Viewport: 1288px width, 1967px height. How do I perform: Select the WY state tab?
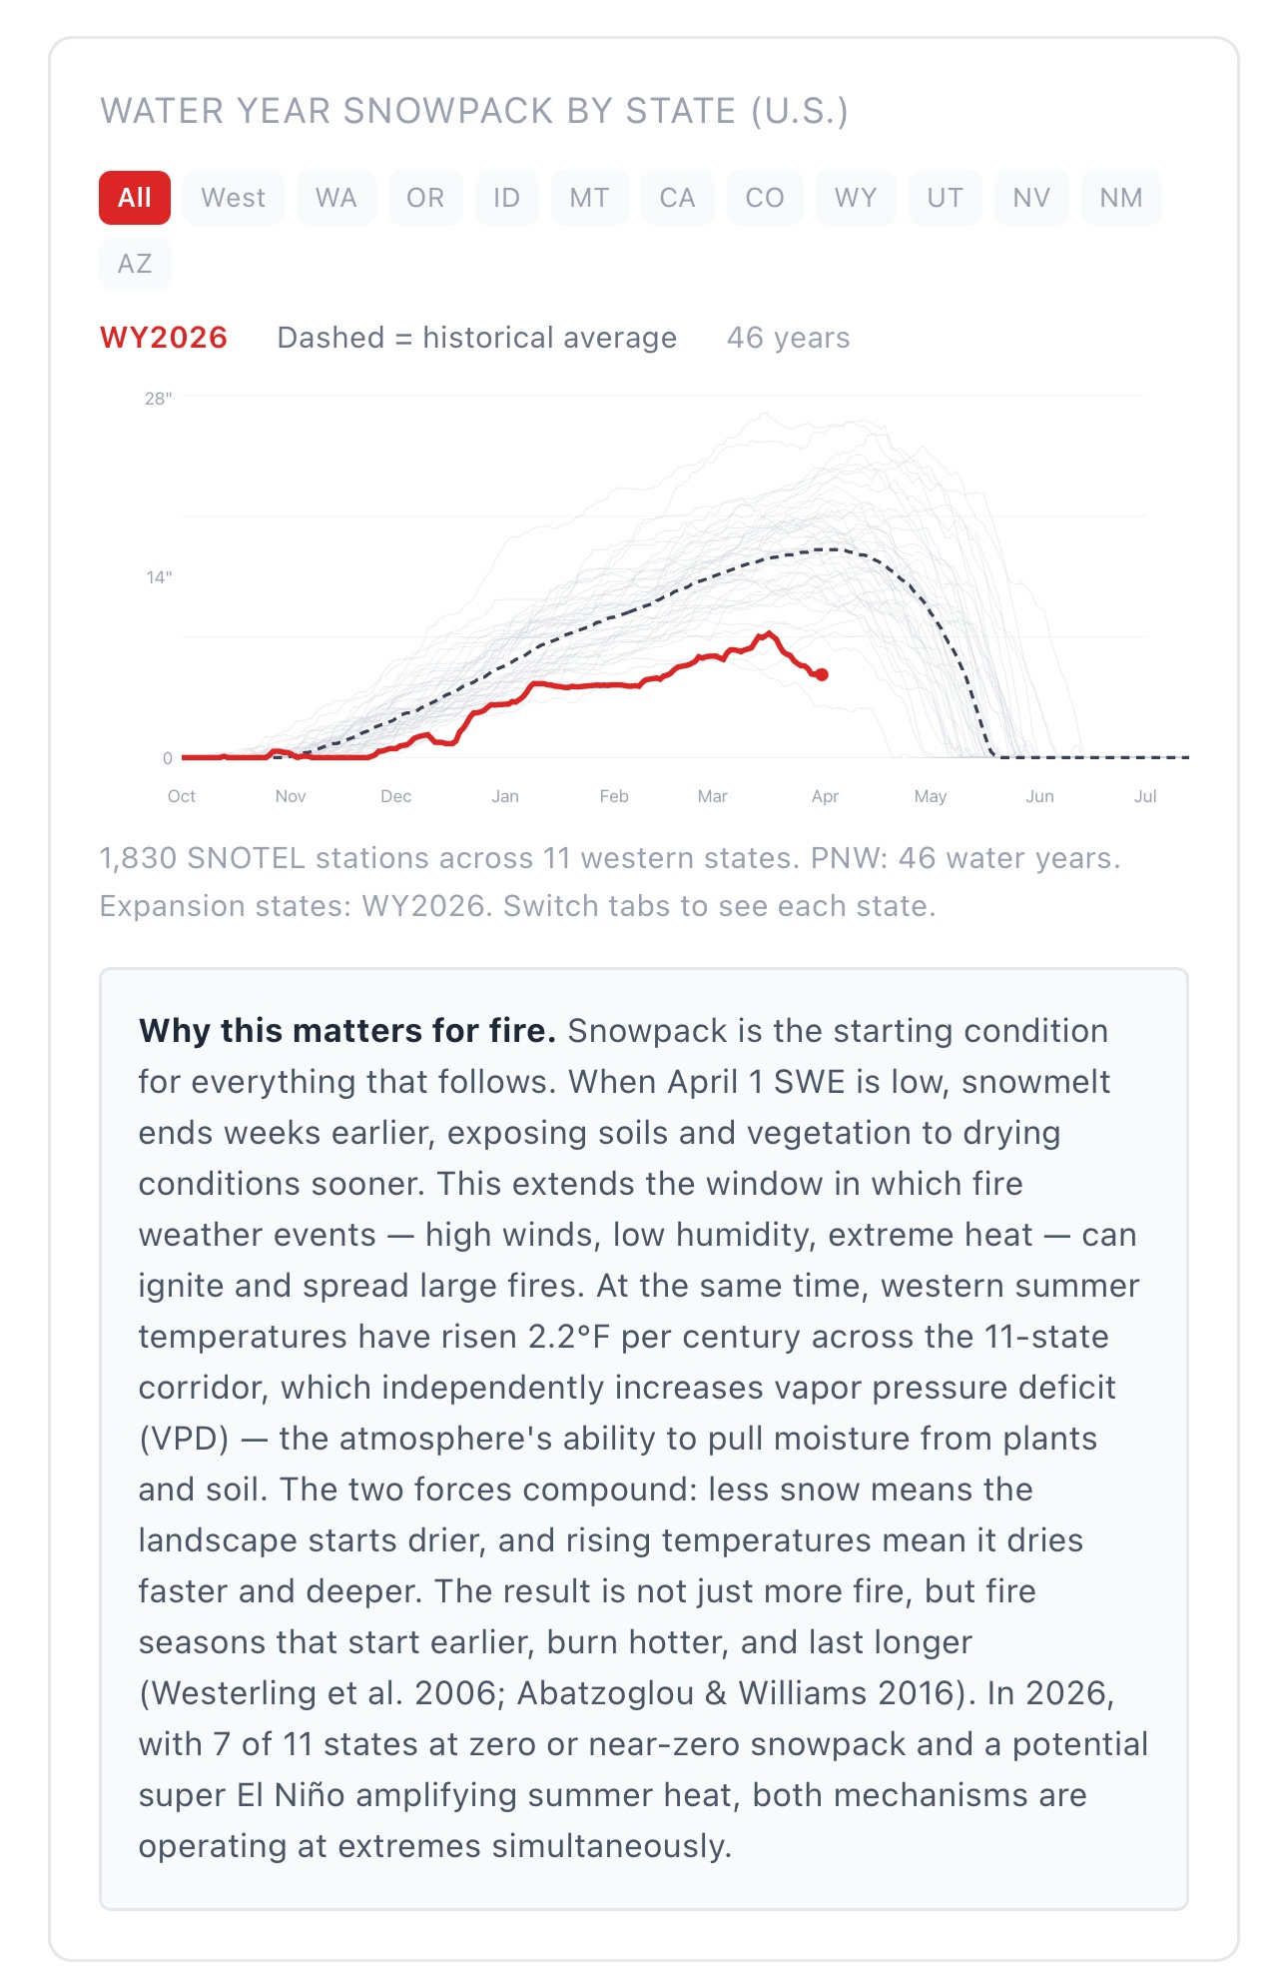pyautogui.click(x=856, y=198)
